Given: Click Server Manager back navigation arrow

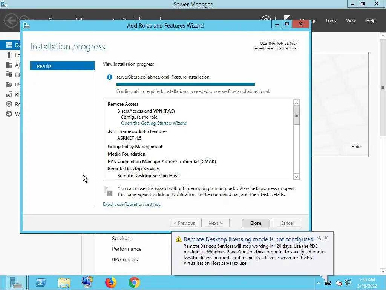Looking at the screenshot, I should click(x=11, y=20).
